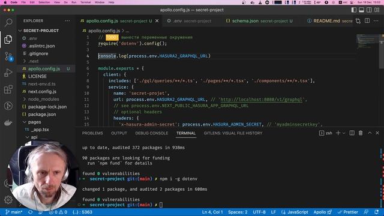The image size is (384, 216).
Task: Kill the terminal with trash icon
Action: coord(361,133)
